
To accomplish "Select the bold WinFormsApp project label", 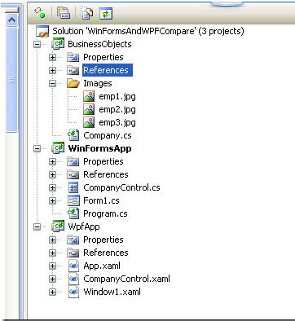I will [99, 148].
